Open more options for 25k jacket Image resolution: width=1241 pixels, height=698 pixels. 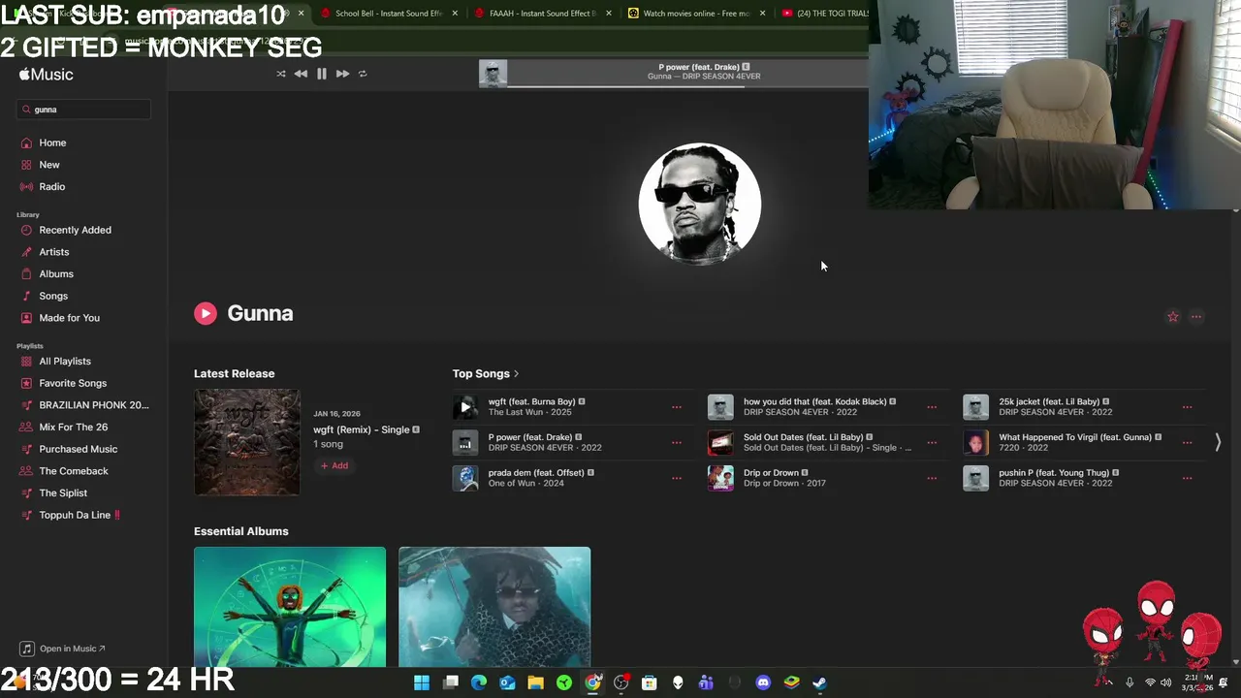1187,407
